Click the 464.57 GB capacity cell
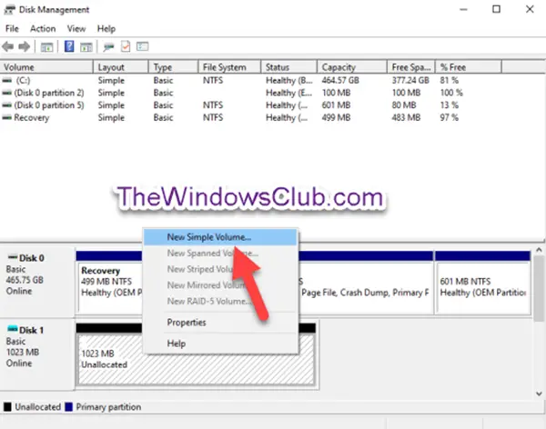 pos(340,80)
